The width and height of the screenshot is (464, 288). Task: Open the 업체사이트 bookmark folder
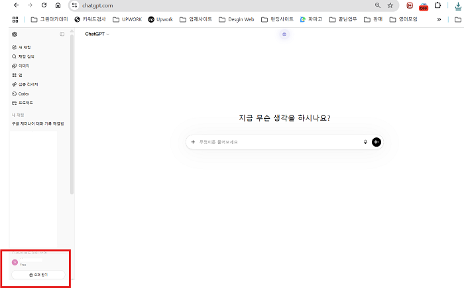(196, 19)
